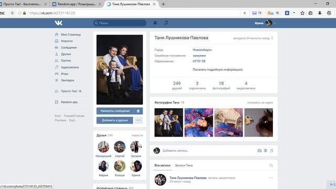Open the 18 фотографий counter
336x189 pixels.
click(x=221, y=85)
